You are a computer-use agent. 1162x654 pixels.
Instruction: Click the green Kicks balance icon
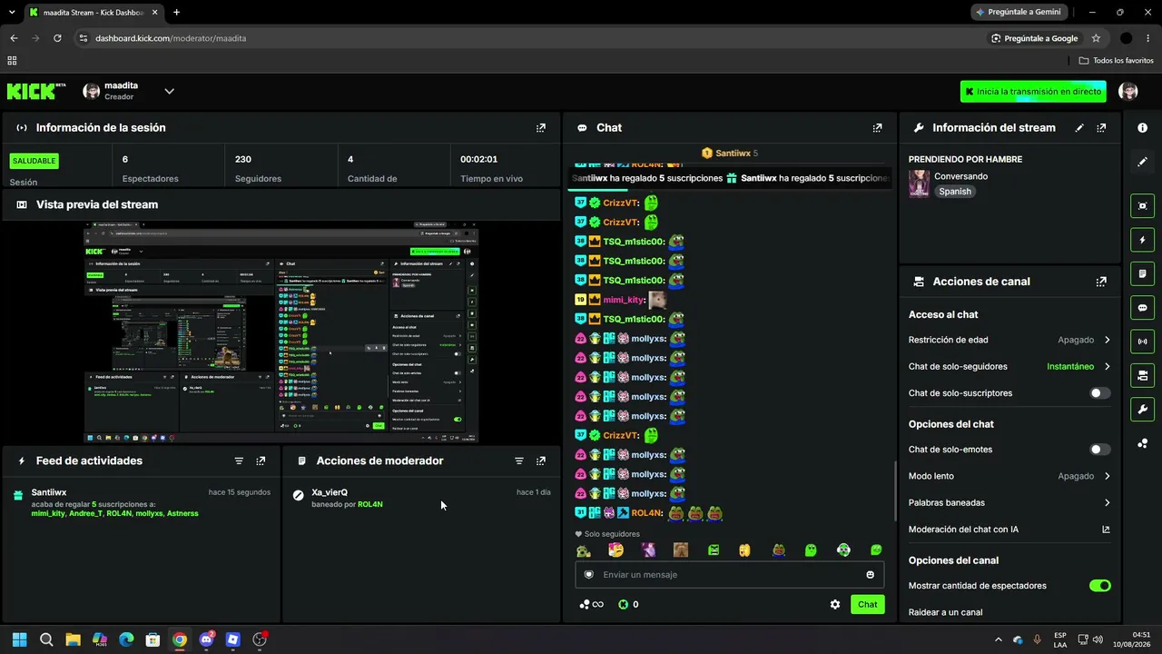623,604
